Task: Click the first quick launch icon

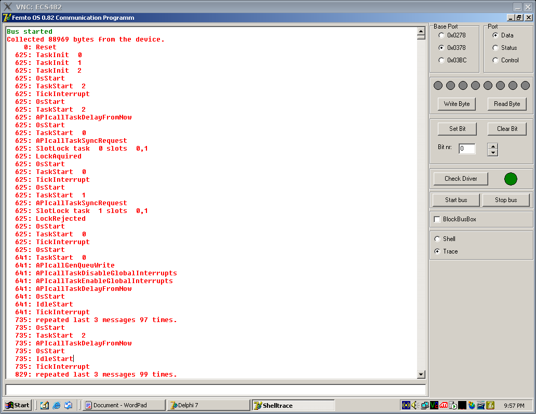Action: pos(45,406)
